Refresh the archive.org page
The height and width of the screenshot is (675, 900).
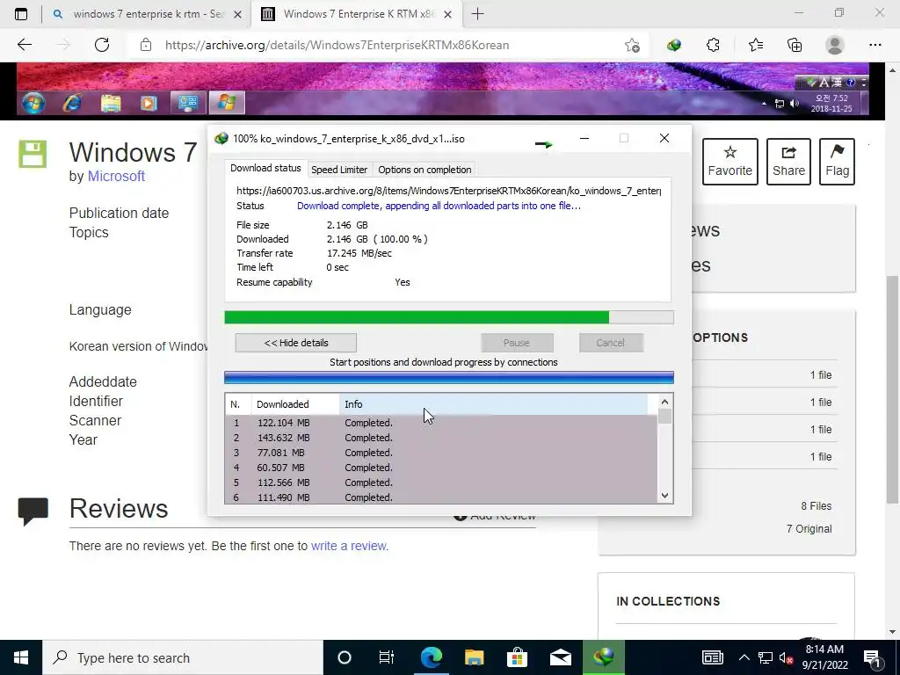[102, 45]
